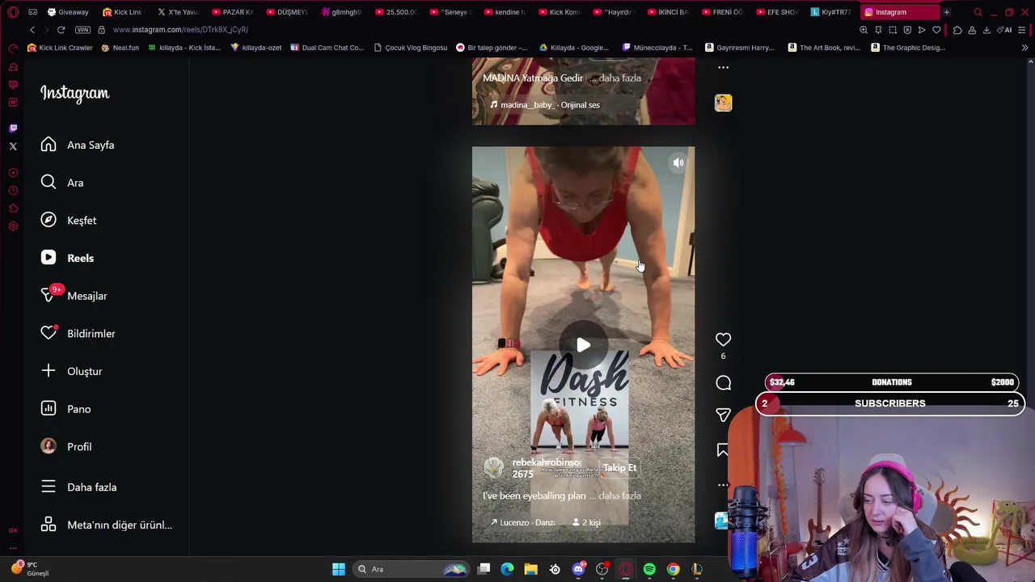1035x582 pixels.
Task: Open the weather widget in the taskbar
Action: point(29,569)
